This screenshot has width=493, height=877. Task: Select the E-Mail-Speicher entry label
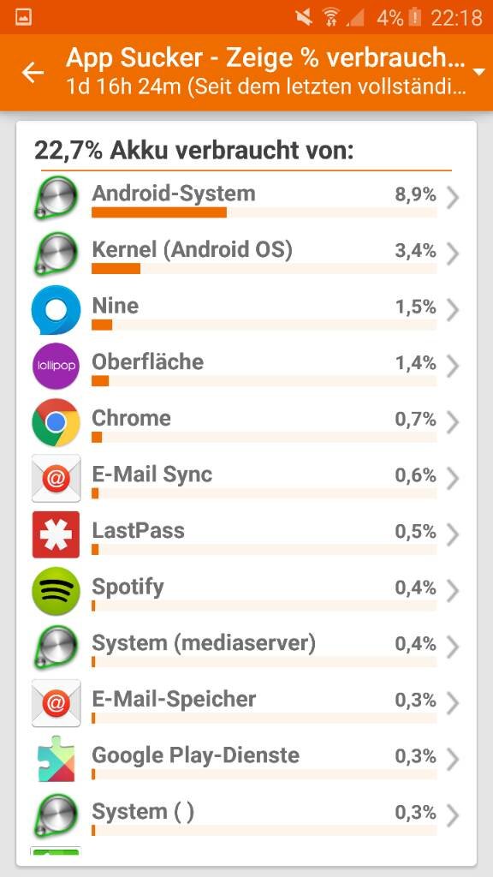[174, 699]
